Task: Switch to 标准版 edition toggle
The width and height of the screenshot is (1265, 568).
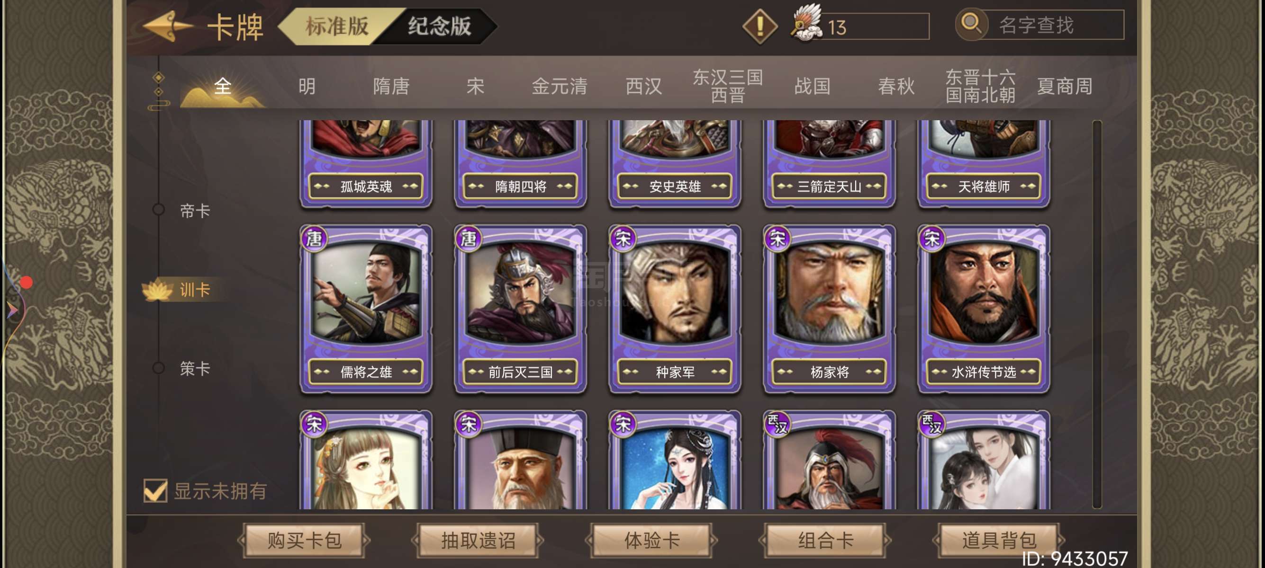Action: 337,26
